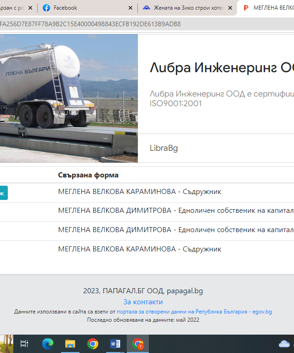The image size is (294, 353).
Task: Launch Microsoft Edge from the taskbar
Action: [x=48, y=344]
